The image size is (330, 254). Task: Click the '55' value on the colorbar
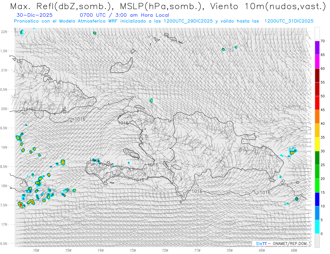tap(323, 82)
